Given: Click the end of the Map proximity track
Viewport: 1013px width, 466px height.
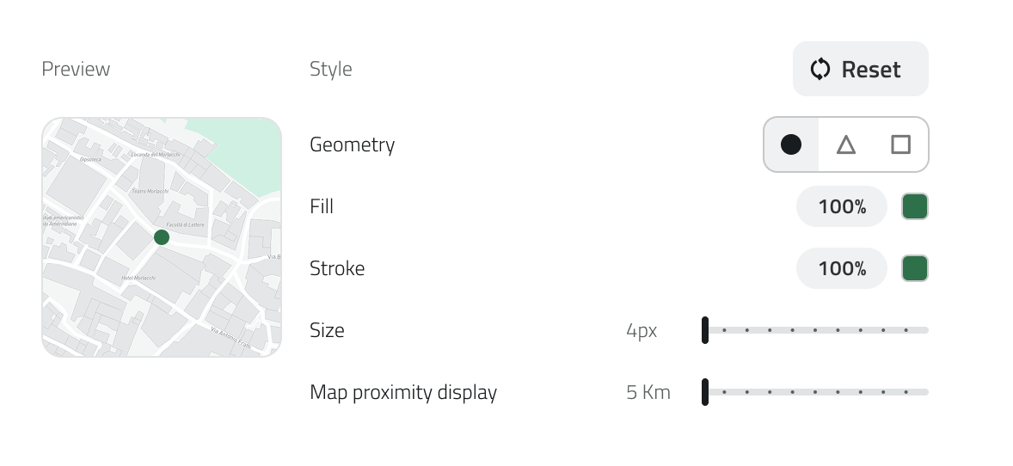Looking at the screenshot, I should (925, 392).
